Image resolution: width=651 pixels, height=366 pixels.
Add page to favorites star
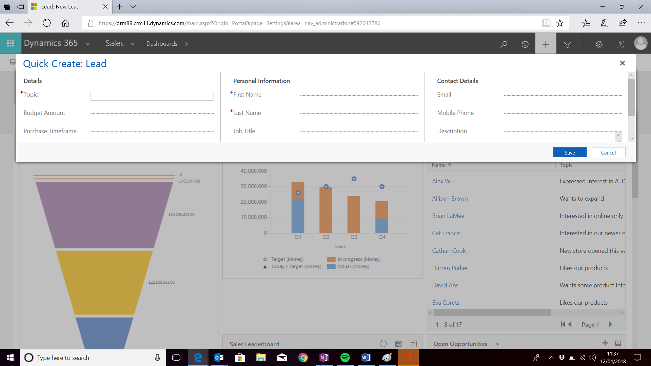coord(560,23)
